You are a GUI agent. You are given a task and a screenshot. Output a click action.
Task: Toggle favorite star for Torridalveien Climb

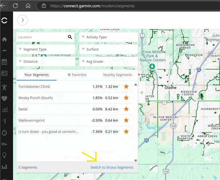coord(126,87)
